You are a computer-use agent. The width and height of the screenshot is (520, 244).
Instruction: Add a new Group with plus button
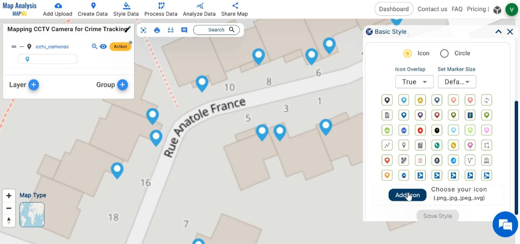coord(122,85)
